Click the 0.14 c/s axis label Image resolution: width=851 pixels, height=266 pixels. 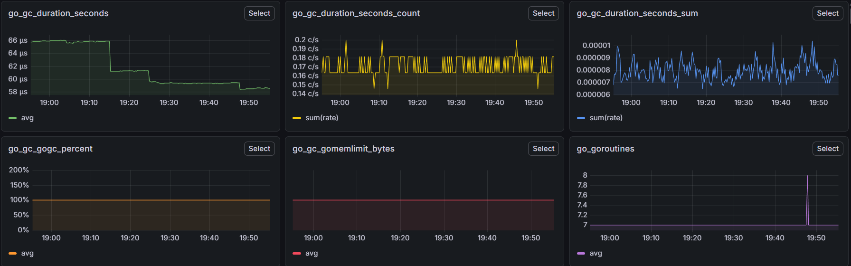pyautogui.click(x=305, y=94)
